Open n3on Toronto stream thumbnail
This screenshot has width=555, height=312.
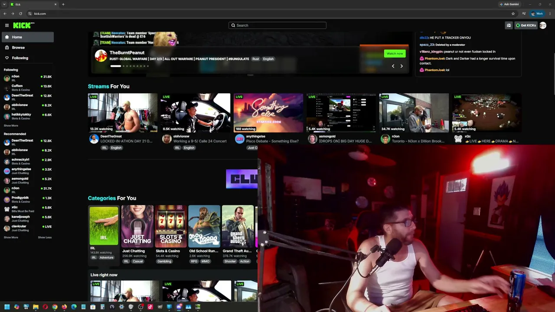pos(414,113)
